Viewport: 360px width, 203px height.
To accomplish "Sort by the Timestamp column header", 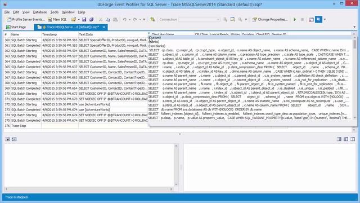I will click(x=60, y=34).
